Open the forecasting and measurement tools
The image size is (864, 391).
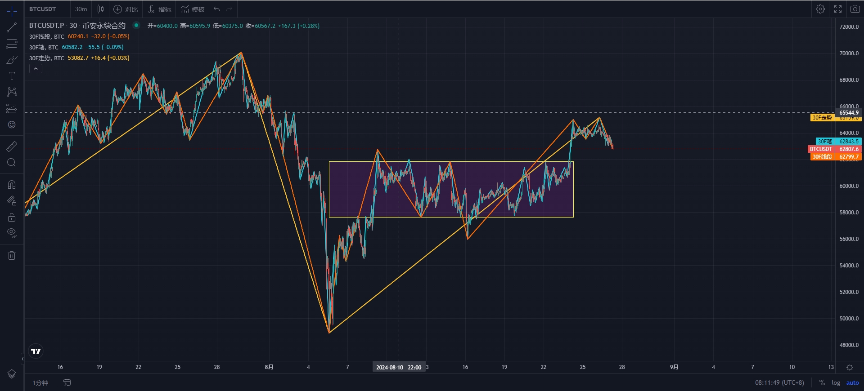(12, 108)
